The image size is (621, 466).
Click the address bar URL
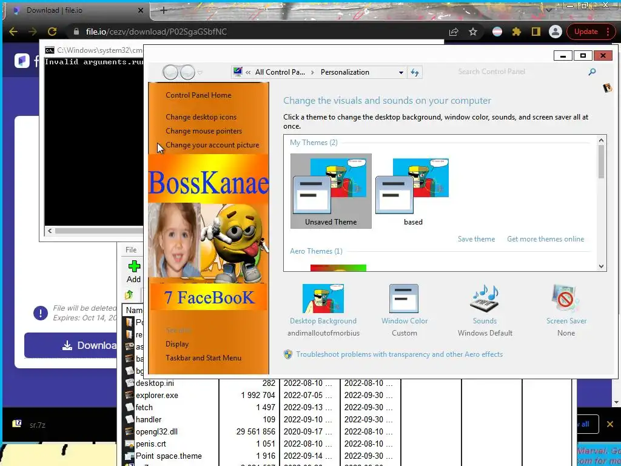coord(156,32)
